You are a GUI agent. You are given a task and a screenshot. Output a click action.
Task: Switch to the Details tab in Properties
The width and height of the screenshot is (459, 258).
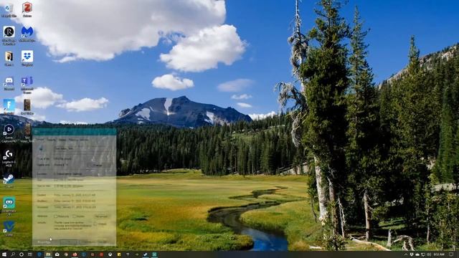[62, 140]
